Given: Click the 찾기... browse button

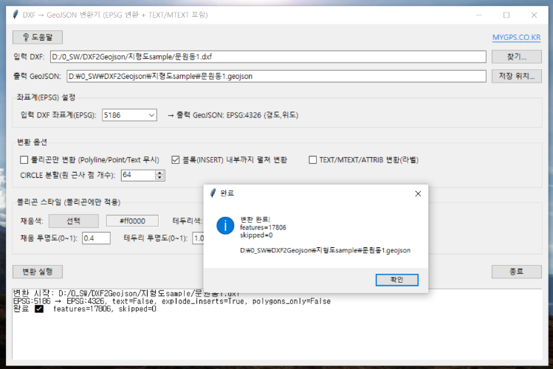Looking at the screenshot, I should pos(516,56).
